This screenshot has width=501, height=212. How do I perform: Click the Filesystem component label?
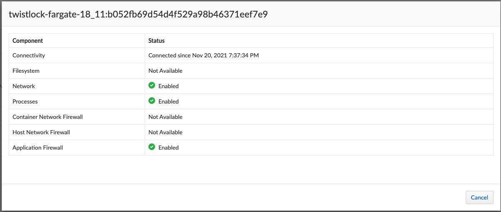(26, 71)
